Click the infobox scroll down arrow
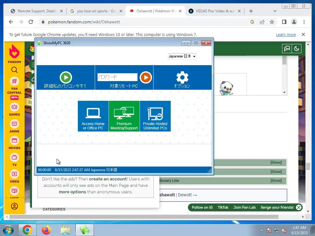315x236 pixels. pyautogui.click(x=284, y=92)
